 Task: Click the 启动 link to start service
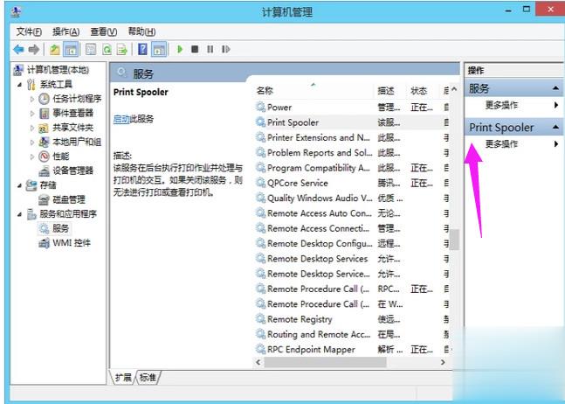click(121, 119)
